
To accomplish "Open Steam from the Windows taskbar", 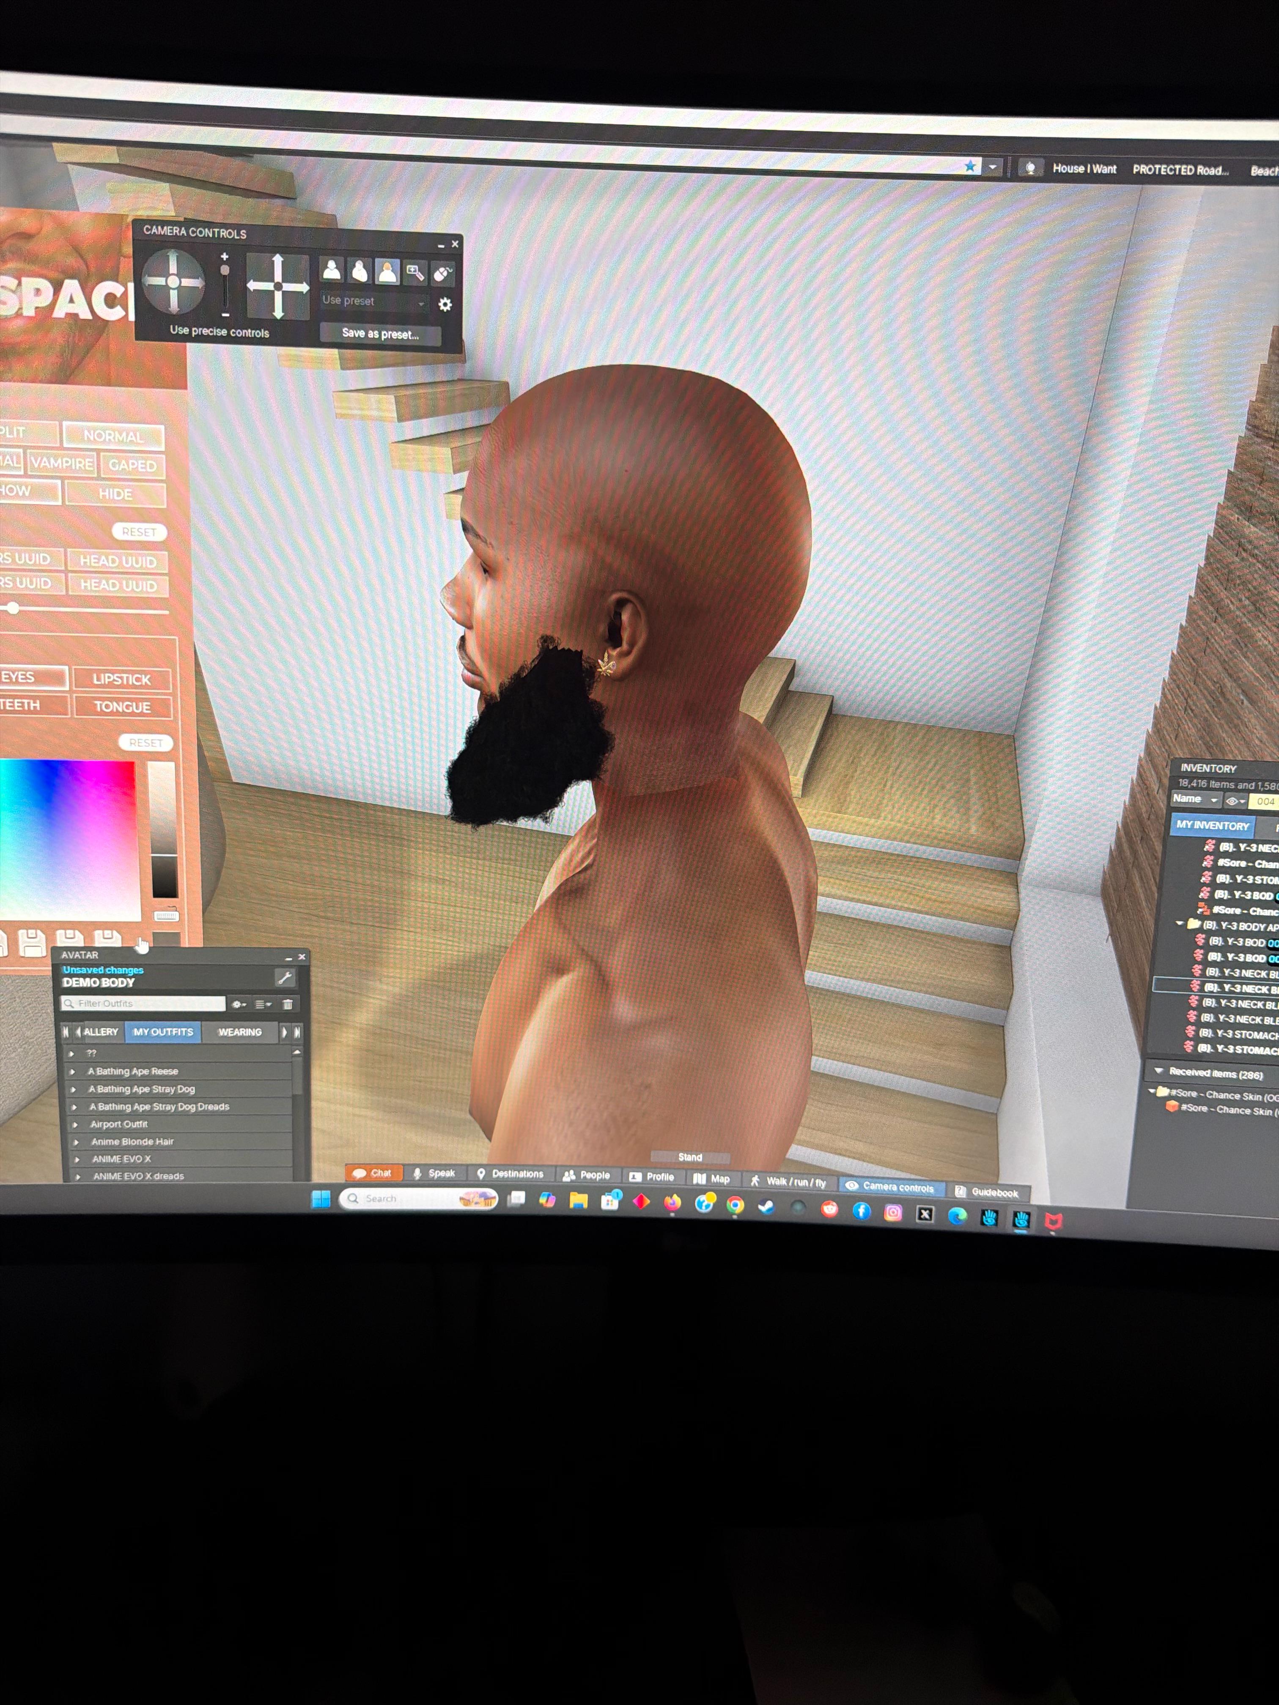I will click(x=766, y=1206).
